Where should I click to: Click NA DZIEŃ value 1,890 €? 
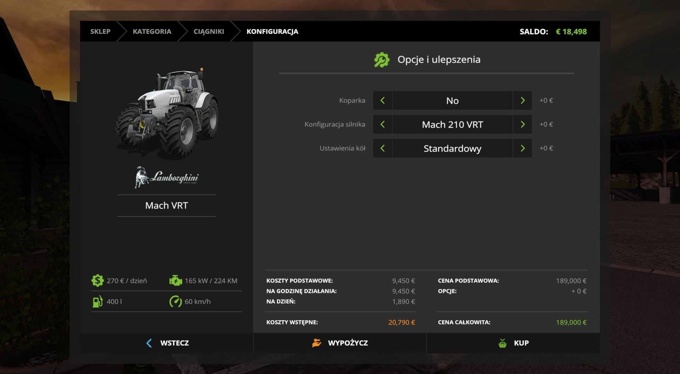[x=403, y=301]
